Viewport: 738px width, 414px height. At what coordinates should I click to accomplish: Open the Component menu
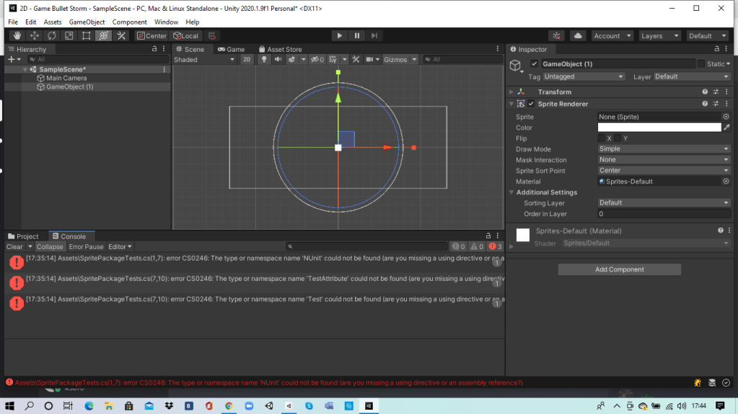pos(129,22)
